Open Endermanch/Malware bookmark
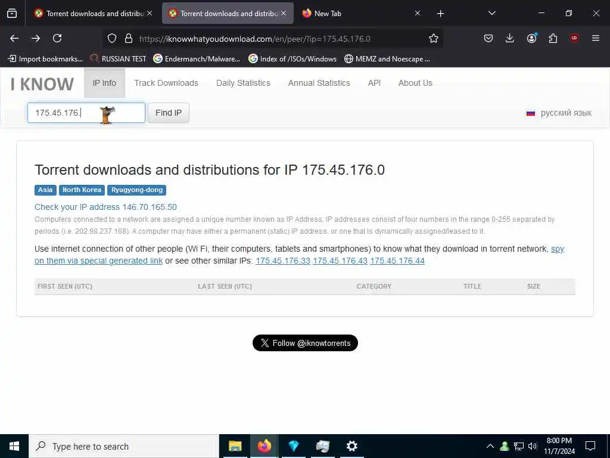 pos(197,59)
